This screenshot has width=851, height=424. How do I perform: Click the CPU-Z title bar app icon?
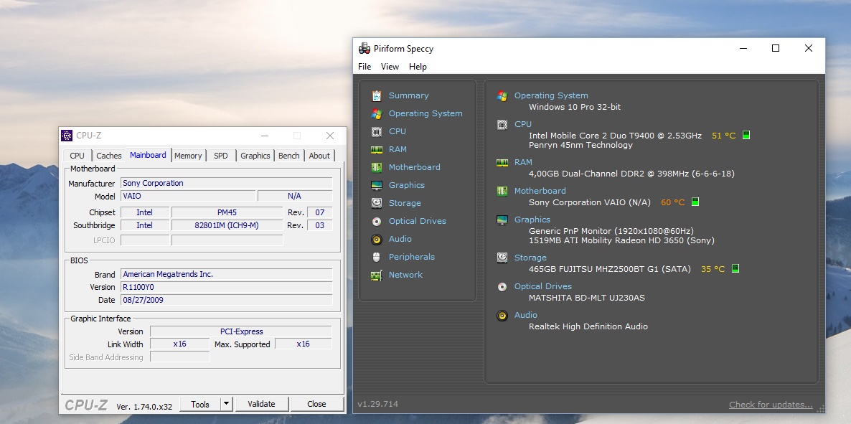(x=67, y=135)
